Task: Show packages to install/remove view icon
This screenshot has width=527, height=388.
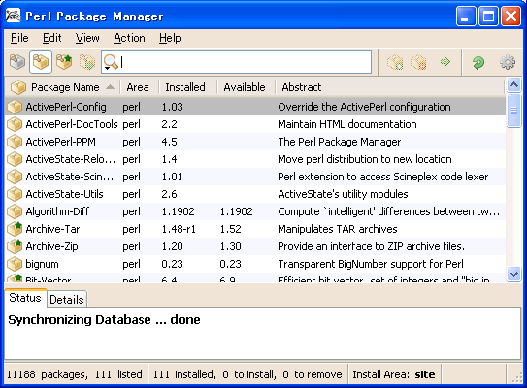Action: 87,62
